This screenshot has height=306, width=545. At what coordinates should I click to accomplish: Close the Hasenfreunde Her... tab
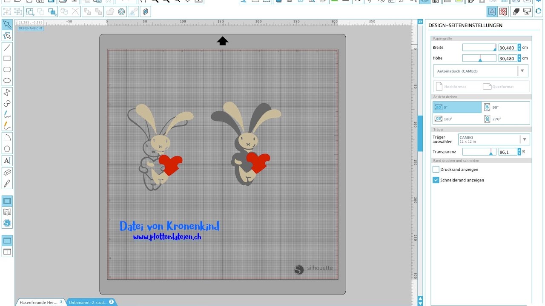pyautogui.click(x=62, y=302)
